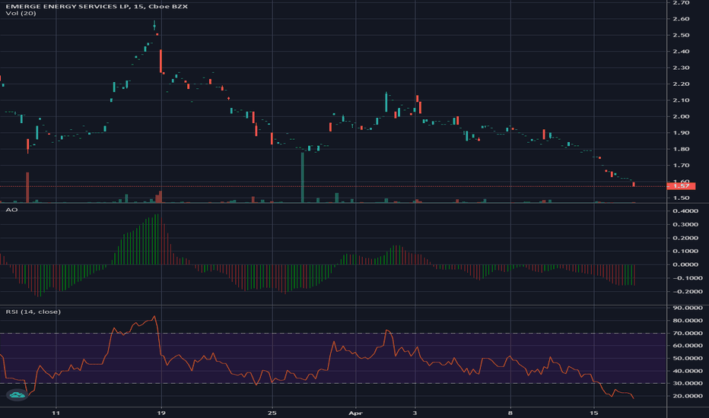The height and width of the screenshot is (418, 709).
Task: Click the AO indicator label
Action: click(11, 210)
